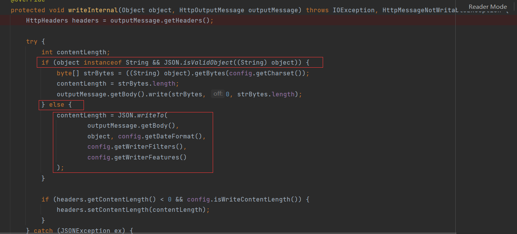Screen dimensions: 517x234
Task: Click the Reader Mode label
Action: (487, 6)
